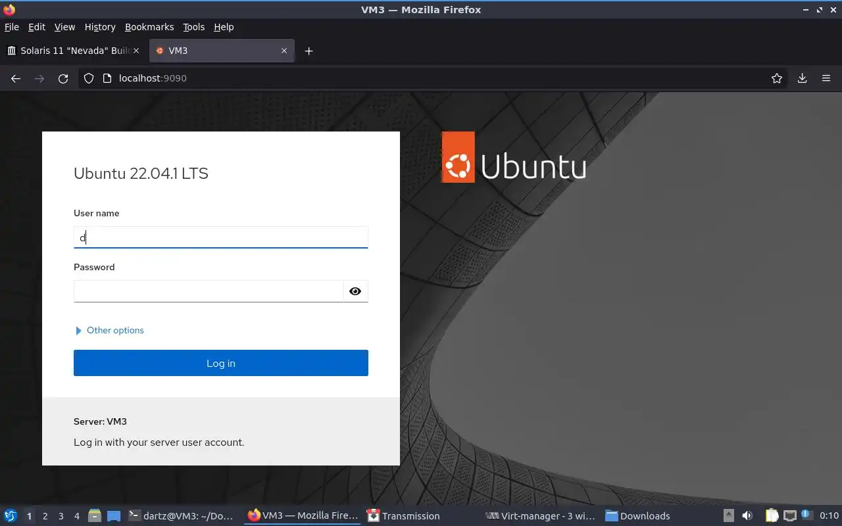The height and width of the screenshot is (526, 842).
Task: Click the tracking protection shield icon
Action: (x=89, y=78)
